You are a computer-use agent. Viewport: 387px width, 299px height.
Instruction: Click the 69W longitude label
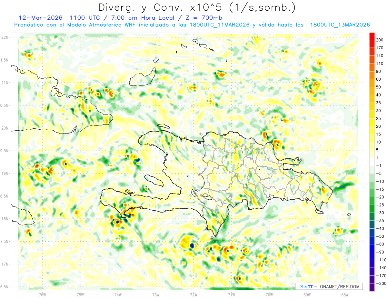(307, 294)
